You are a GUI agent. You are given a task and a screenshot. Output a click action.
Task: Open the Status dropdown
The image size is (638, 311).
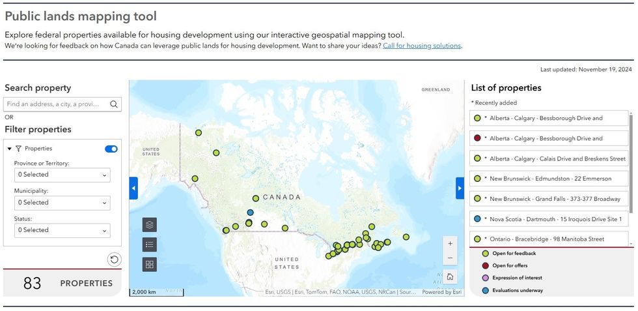(62, 230)
